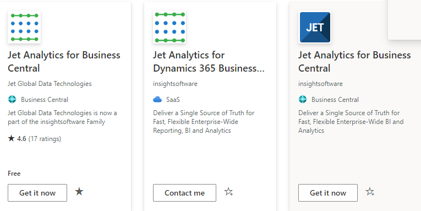Viewport: 421px width, 211px height.
Task: Click insightsoftware publisher under the second card
Action: point(175,84)
